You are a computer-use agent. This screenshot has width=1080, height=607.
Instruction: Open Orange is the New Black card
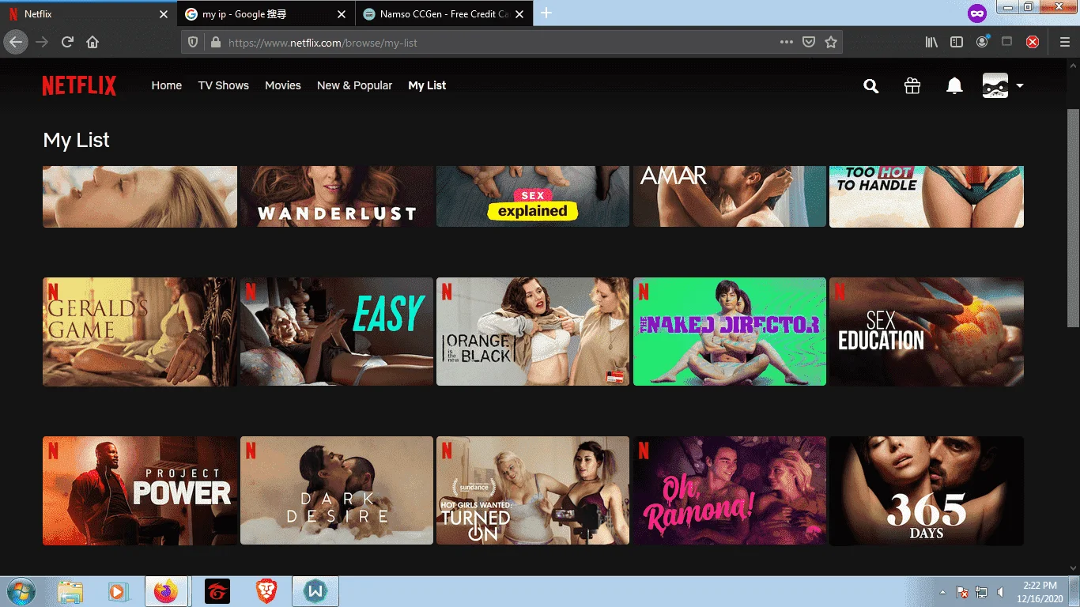533,332
